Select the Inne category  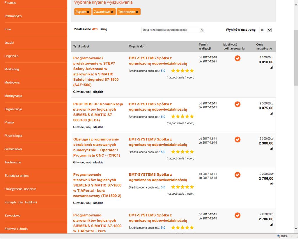tap(8, 29)
